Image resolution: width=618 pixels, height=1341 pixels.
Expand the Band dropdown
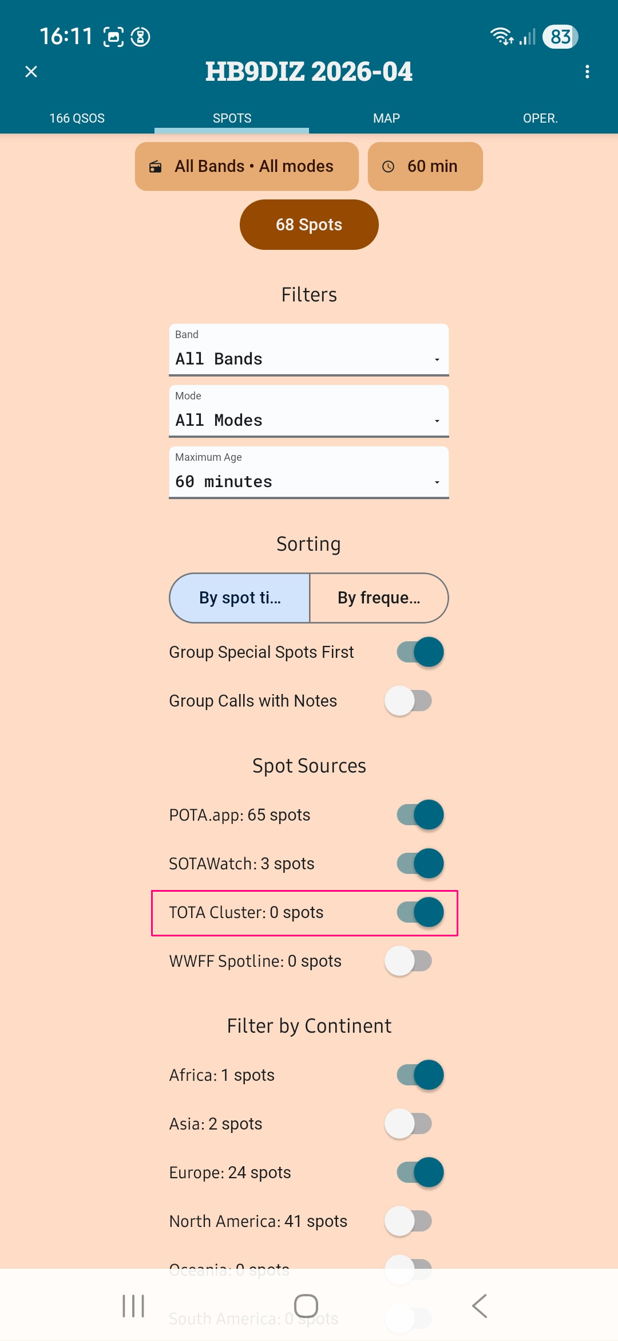[x=309, y=350]
